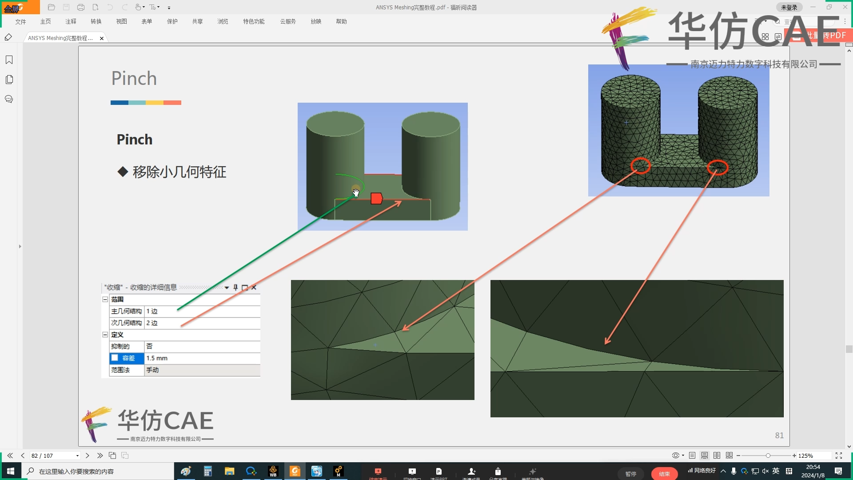The width and height of the screenshot is (853, 480).
Task: Toggle continuous page view mode
Action: (705, 456)
